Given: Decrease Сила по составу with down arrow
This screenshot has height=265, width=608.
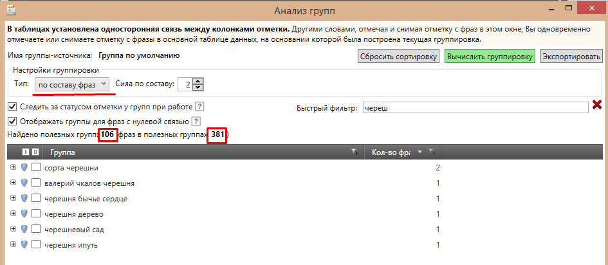Looking at the screenshot, I should point(198,87).
